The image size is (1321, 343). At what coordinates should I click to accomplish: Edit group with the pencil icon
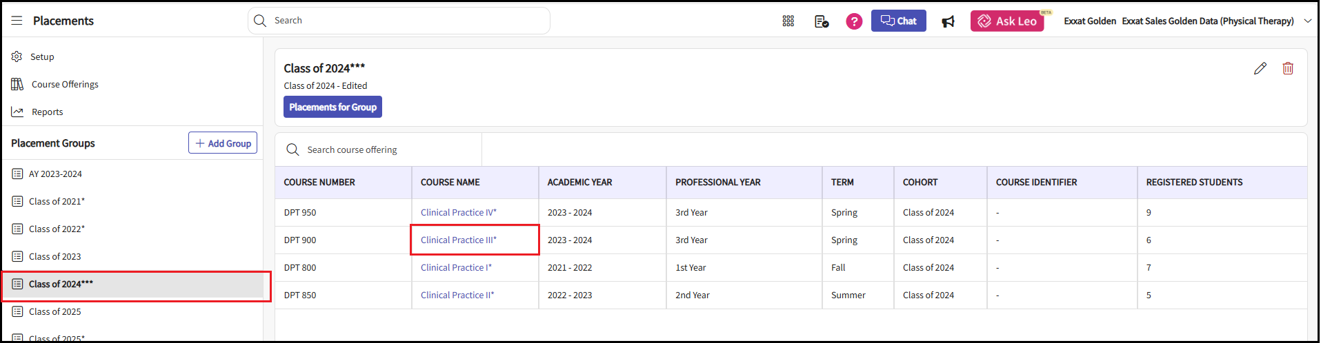coord(1260,68)
